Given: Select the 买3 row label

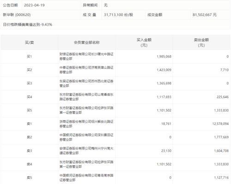Looking at the screenshot, I should pos(29,83).
